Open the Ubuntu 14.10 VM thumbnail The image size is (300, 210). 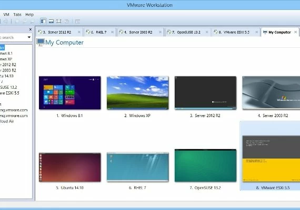point(70,167)
